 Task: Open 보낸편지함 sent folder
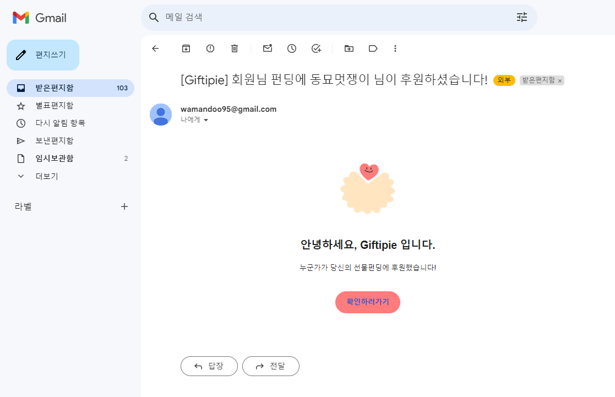pos(70,141)
